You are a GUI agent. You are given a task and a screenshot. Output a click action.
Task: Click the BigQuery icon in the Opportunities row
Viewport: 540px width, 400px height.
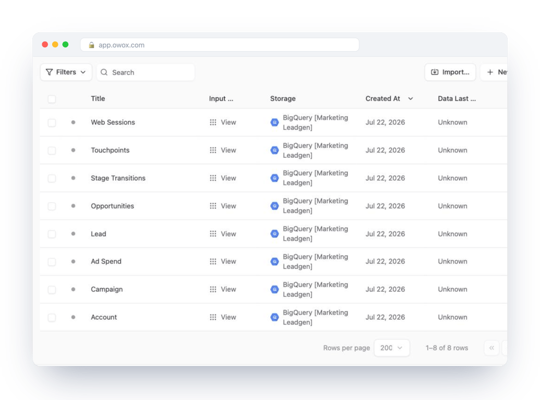274,206
